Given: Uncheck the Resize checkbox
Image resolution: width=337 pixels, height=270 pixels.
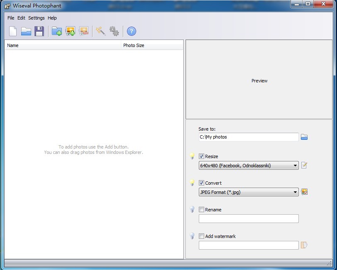Looking at the screenshot, I should pyautogui.click(x=202, y=156).
